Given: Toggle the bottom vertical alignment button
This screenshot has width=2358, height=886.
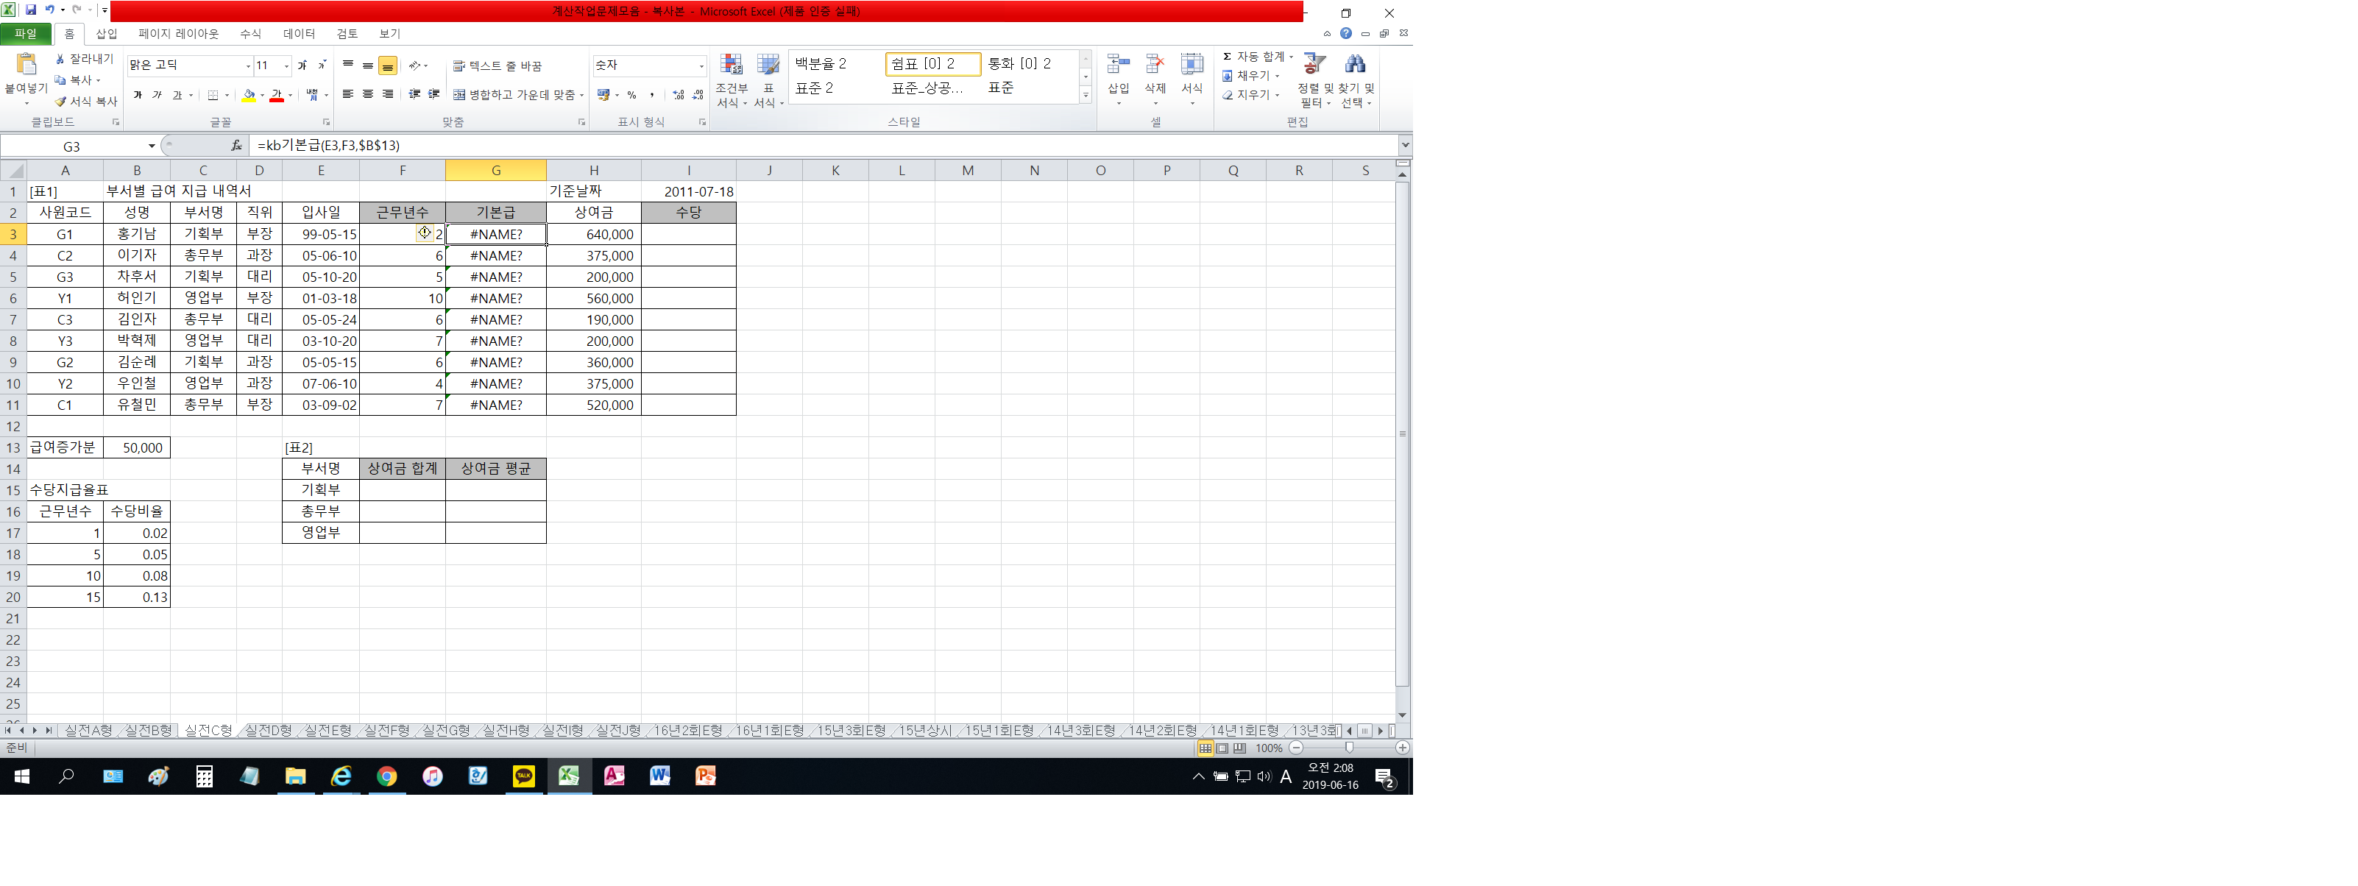Looking at the screenshot, I should tap(387, 66).
